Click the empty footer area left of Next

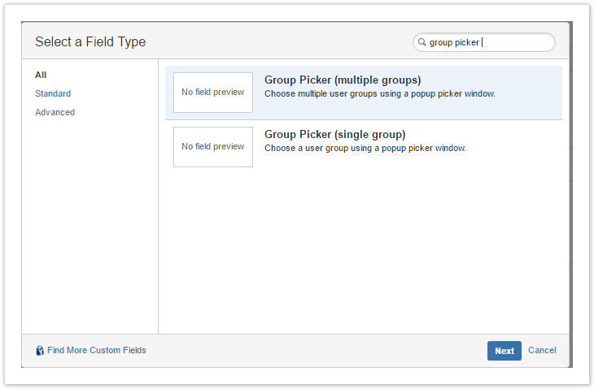(x=317, y=350)
